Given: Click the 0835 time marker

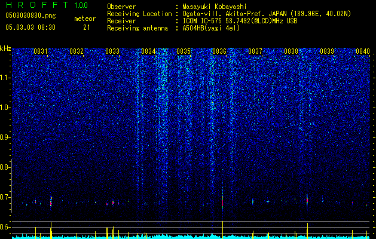Looking at the screenshot, I should (x=184, y=51).
